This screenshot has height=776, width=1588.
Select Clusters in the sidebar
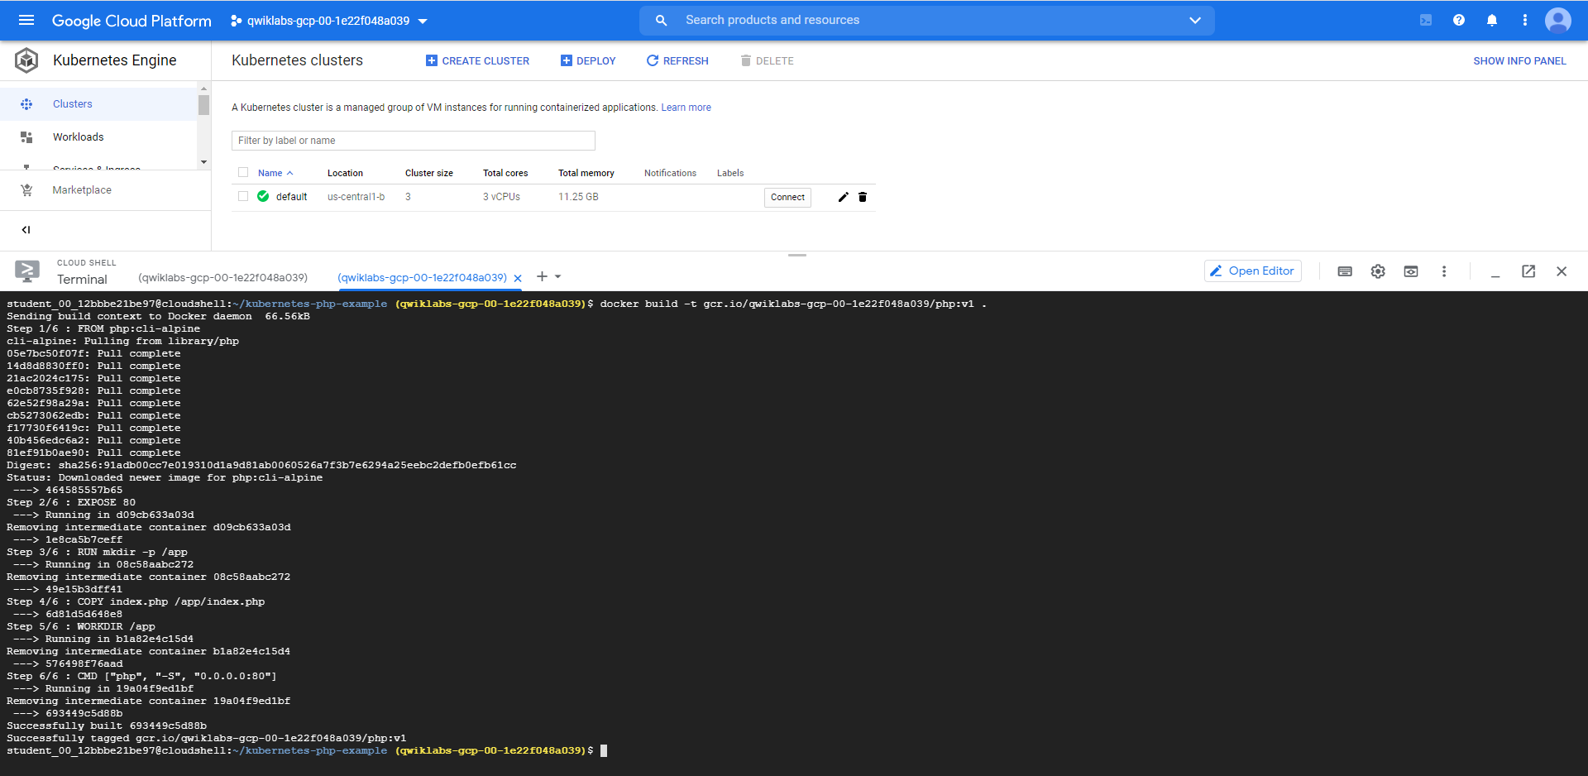click(98, 104)
